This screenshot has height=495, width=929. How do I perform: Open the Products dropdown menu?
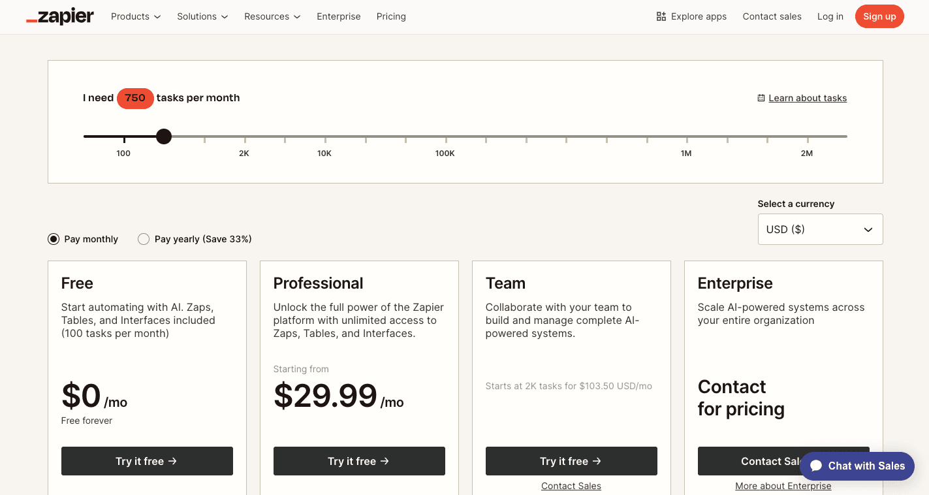coord(135,16)
